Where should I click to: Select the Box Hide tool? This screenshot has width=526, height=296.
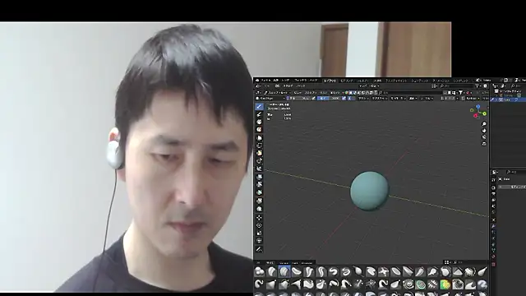(x=259, y=146)
